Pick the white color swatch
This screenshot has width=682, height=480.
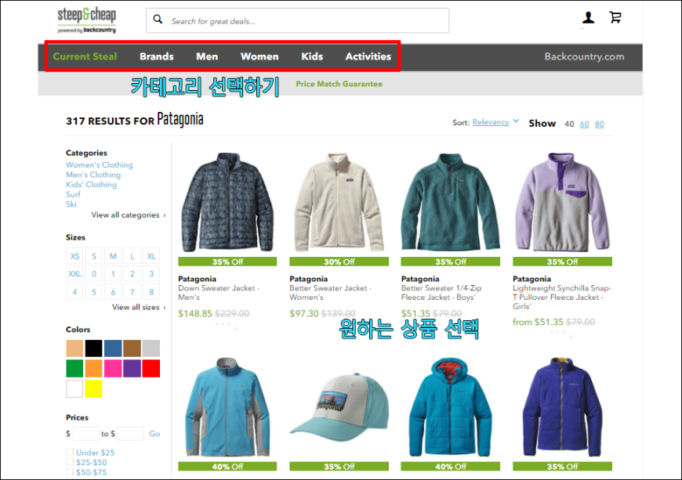[x=74, y=389]
